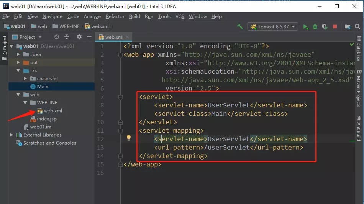Toggle the 1: Project side tab
Screen dimensions: 364x204
pyautogui.click(x=5, y=48)
